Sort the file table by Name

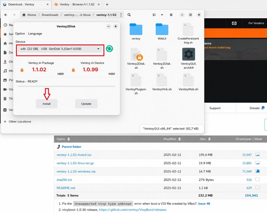(63, 139)
